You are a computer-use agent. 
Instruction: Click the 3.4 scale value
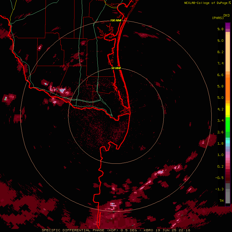click(x=220, y=121)
